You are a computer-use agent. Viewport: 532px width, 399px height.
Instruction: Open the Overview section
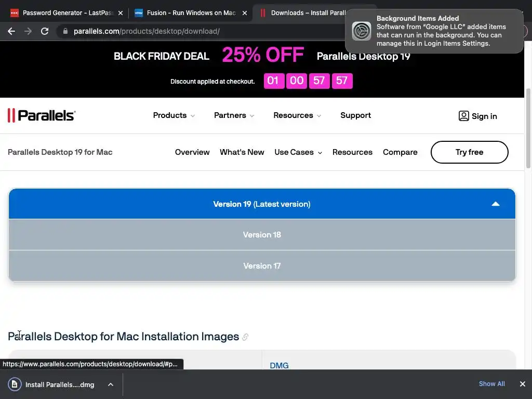tap(192, 152)
